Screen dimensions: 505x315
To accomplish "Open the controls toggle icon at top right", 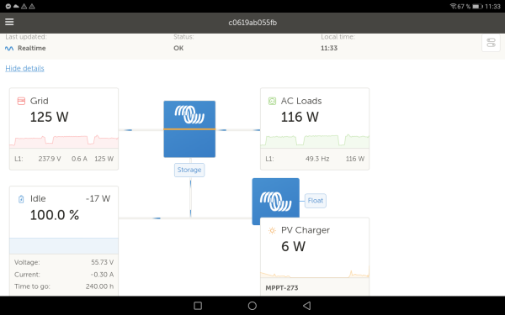I will [491, 43].
